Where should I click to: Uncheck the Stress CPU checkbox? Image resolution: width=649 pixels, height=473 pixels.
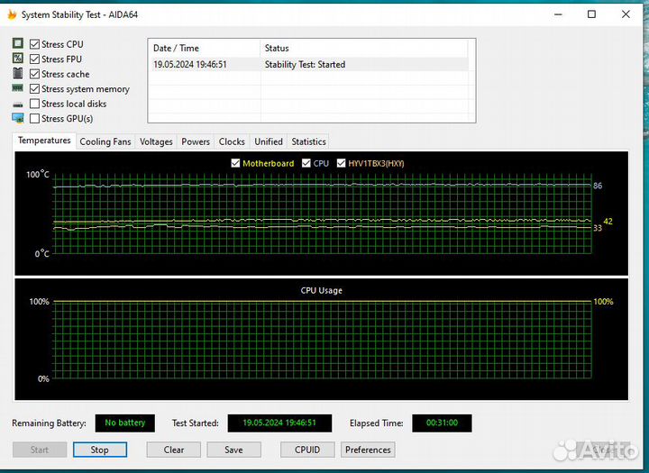point(35,44)
